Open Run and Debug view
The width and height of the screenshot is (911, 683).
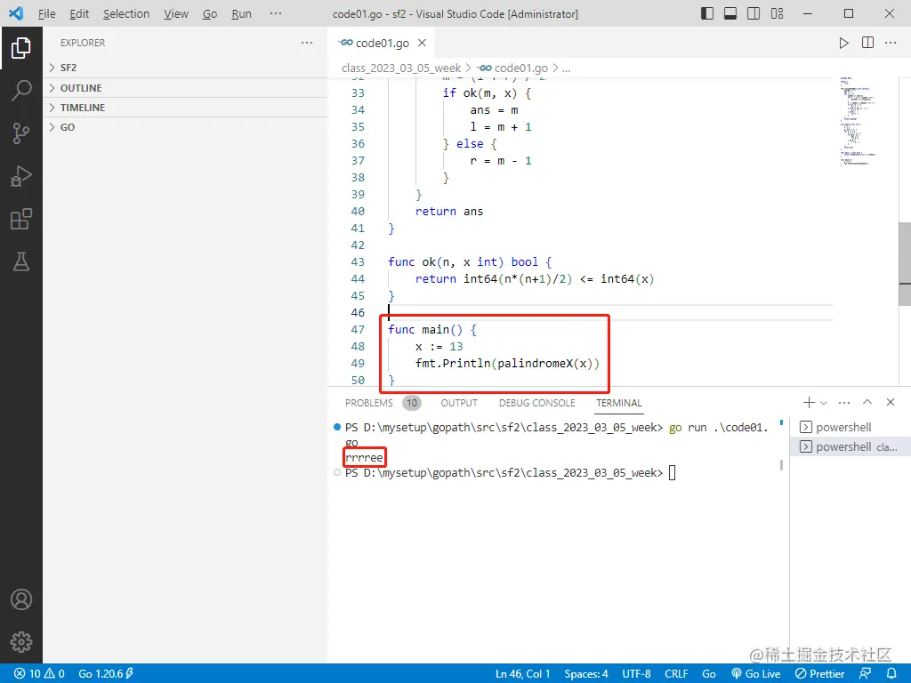[21, 176]
